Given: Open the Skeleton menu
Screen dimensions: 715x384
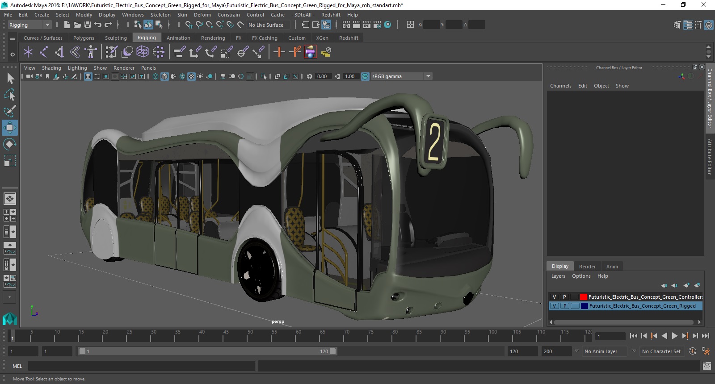Looking at the screenshot, I should tap(160, 15).
